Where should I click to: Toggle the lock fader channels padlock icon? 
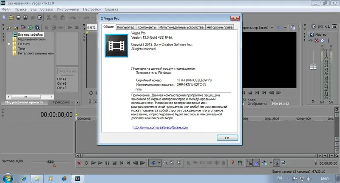(313, 101)
